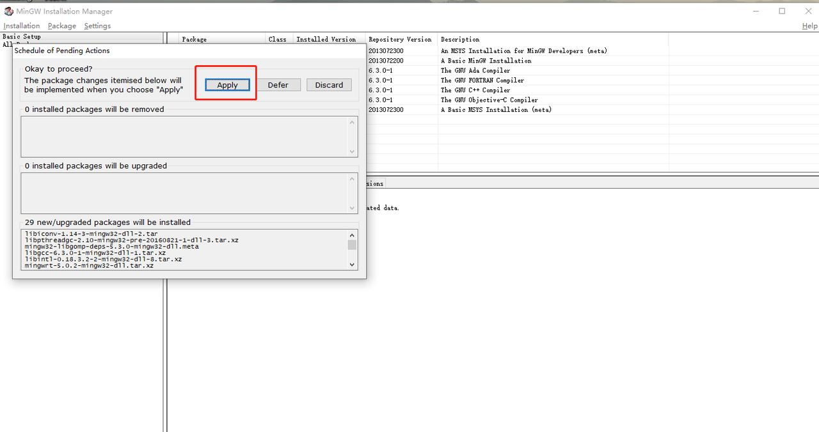Click version 2013072300 in MSYS Developers row
The width and height of the screenshot is (819, 432).
[x=386, y=50]
